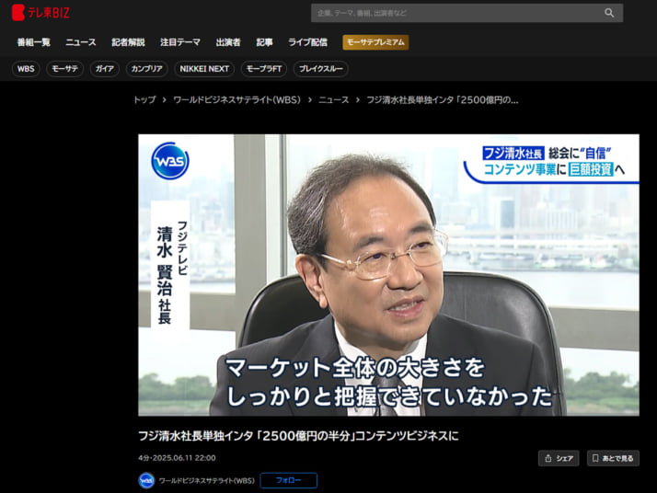657x493 pixels.
Task: Select the NIKKEI NEXT program chip
Action: [x=204, y=69]
